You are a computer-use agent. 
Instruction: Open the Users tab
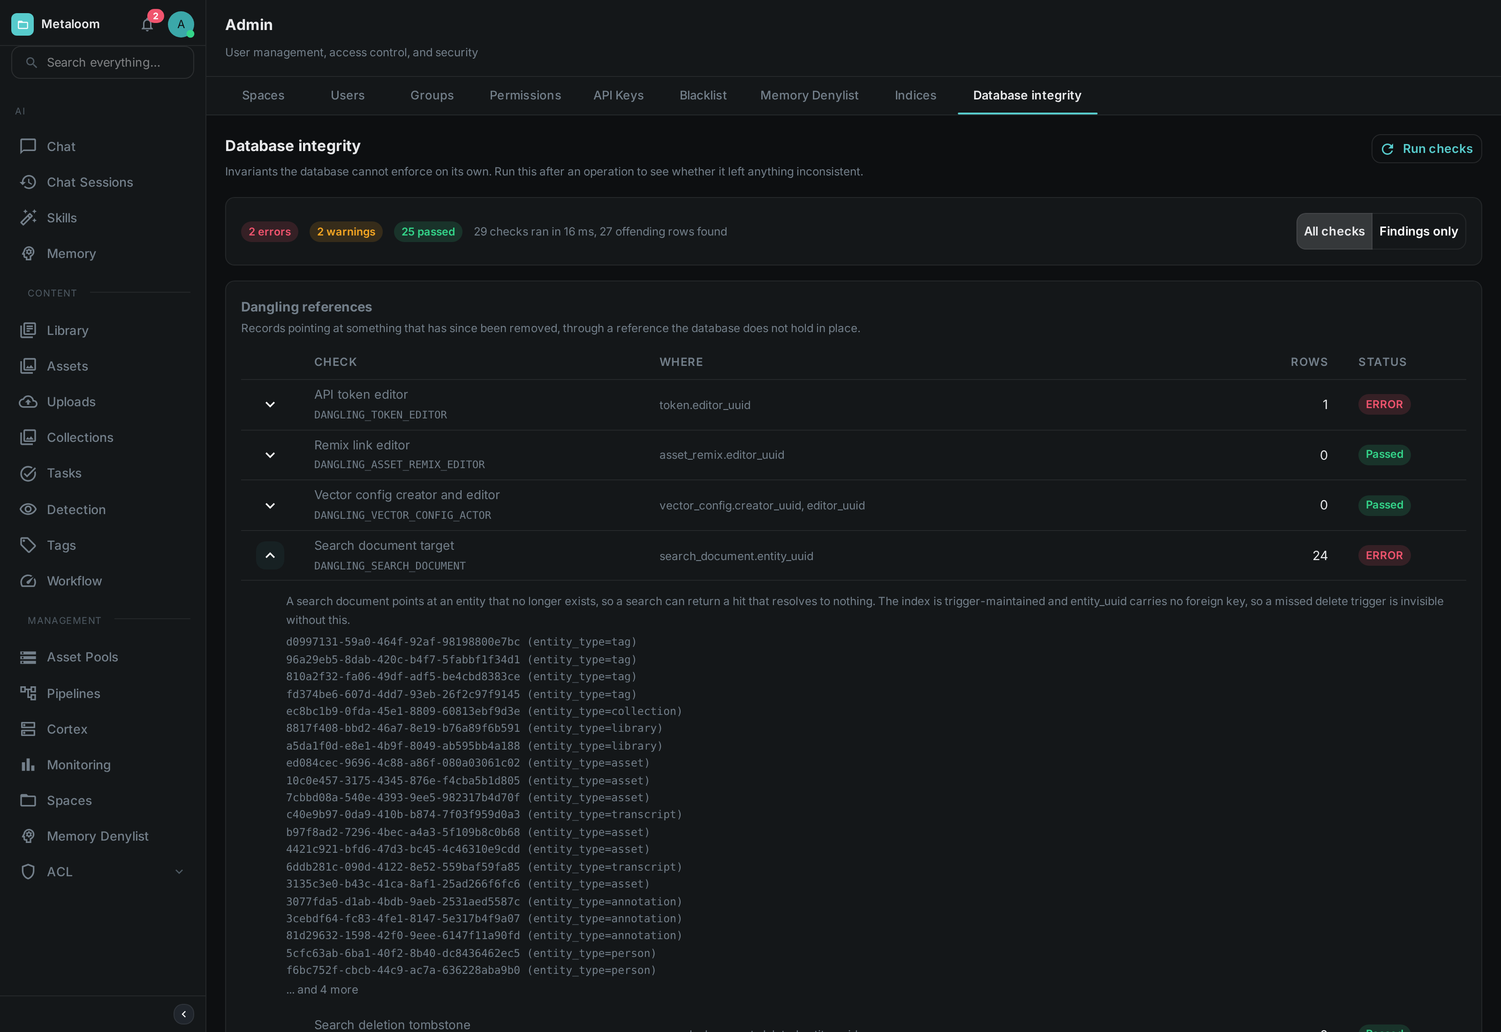tap(348, 95)
